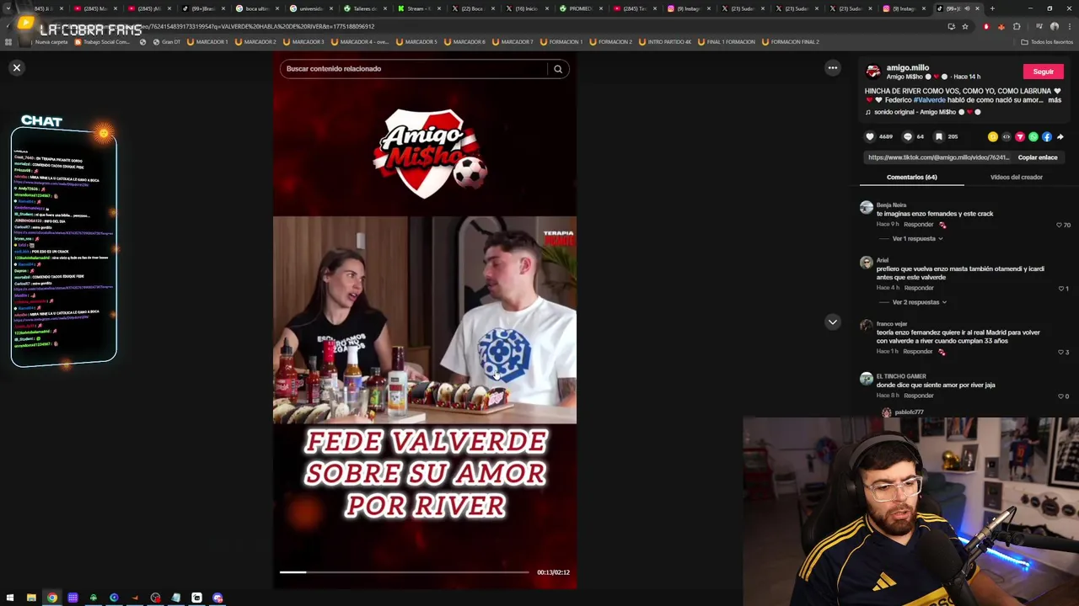Open the three-dot more options menu
Viewport: 1079px width, 606px height.
point(832,68)
